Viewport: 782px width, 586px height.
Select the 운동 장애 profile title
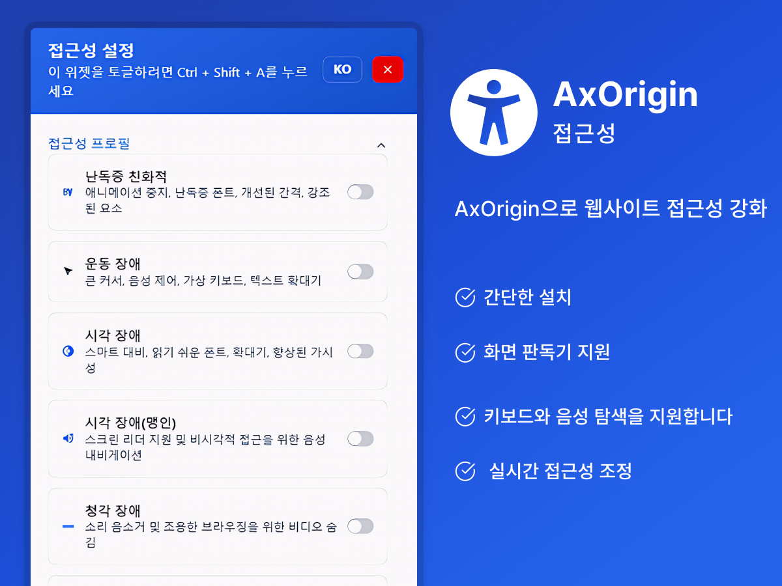point(113,264)
